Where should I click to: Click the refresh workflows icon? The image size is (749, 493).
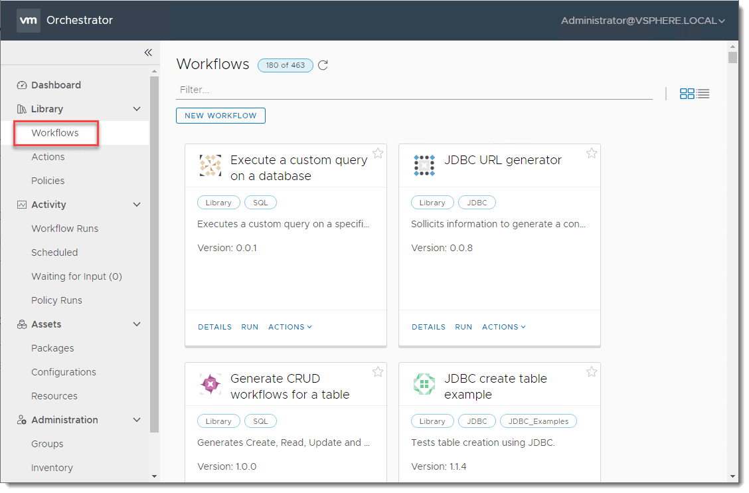point(323,65)
